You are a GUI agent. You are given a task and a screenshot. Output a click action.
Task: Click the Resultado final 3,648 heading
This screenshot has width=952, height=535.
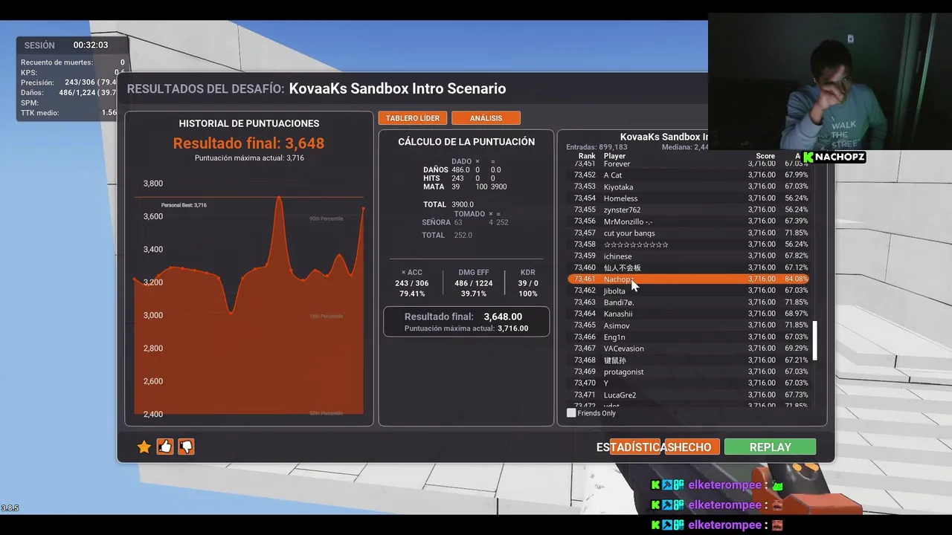(248, 143)
